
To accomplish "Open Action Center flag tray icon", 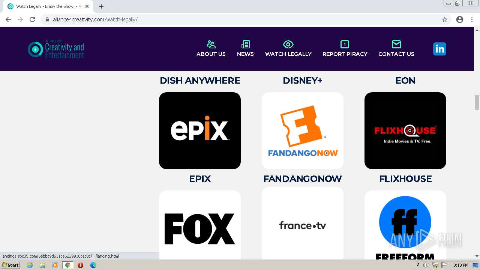I will tap(445, 265).
